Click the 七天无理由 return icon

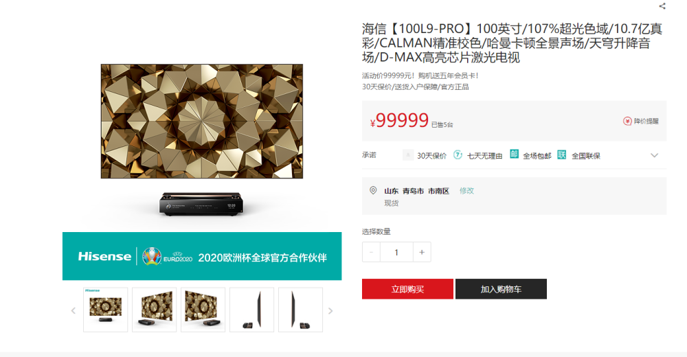pos(458,154)
